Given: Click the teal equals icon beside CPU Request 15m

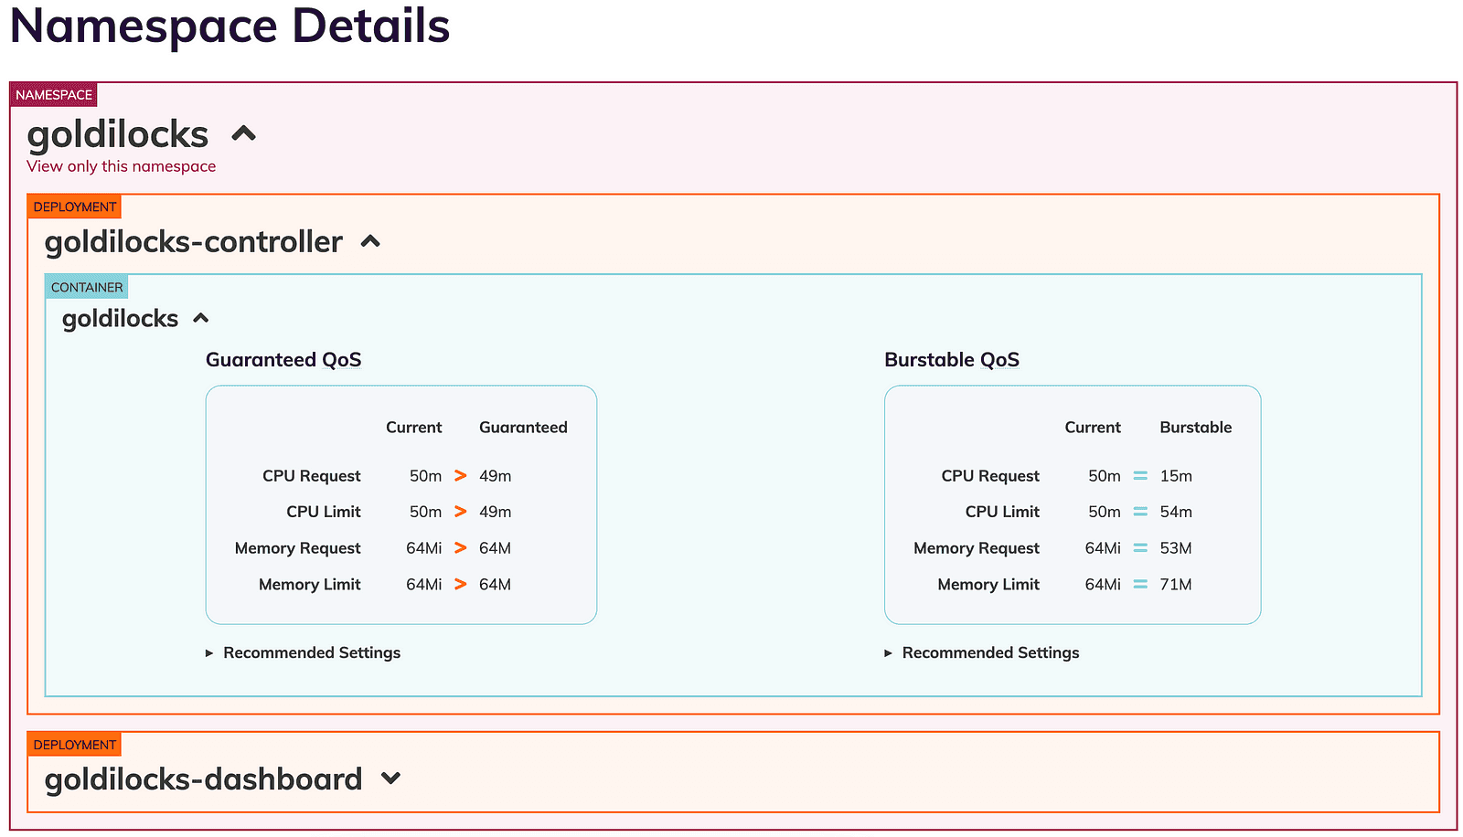Looking at the screenshot, I should pos(1139,475).
